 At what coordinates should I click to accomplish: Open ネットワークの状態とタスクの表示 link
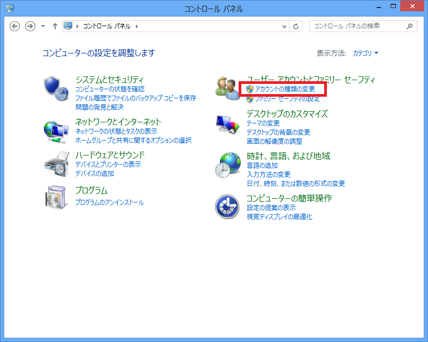click(x=116, y=131)
